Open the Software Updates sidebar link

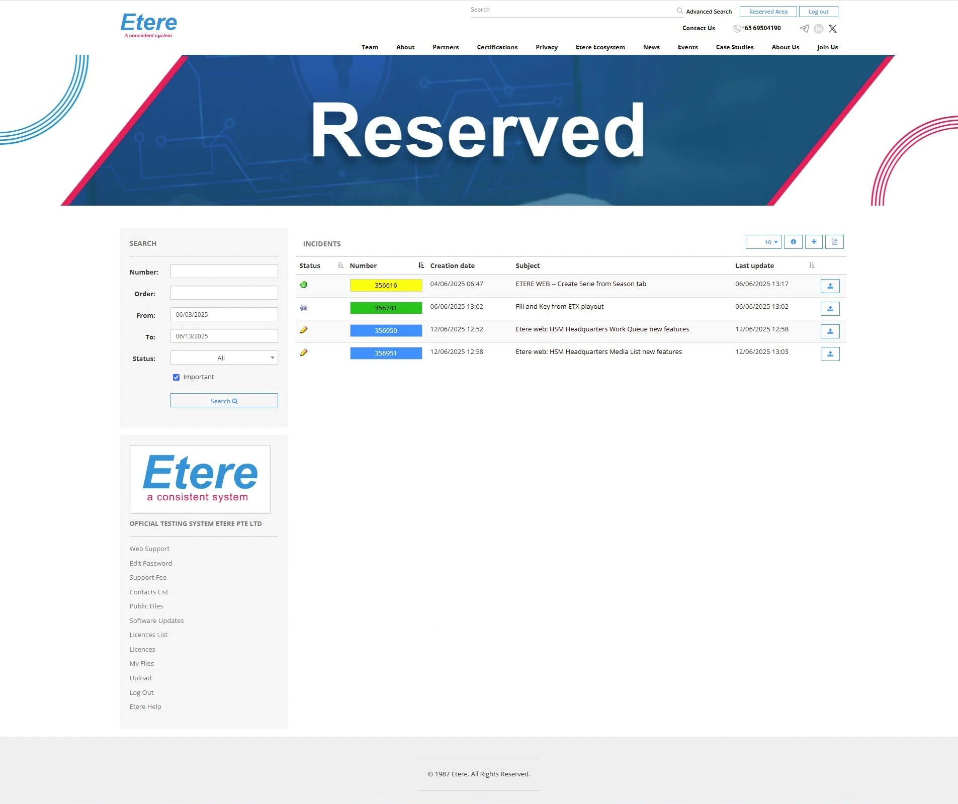pos(156,620)
